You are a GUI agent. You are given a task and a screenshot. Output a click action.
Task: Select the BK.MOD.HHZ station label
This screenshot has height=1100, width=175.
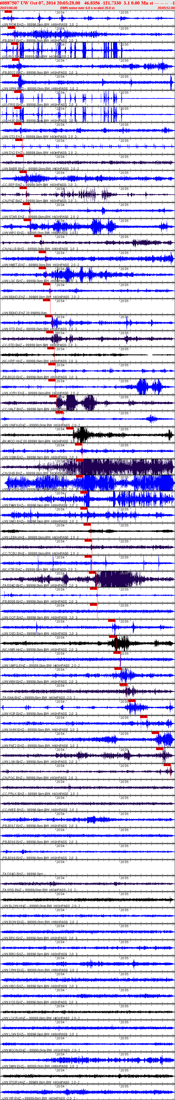click(x=40, y=441)
